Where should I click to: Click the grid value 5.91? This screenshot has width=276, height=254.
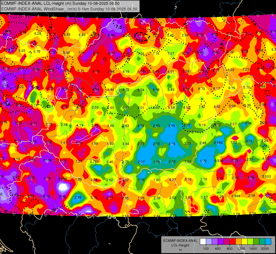coord(187,125)
